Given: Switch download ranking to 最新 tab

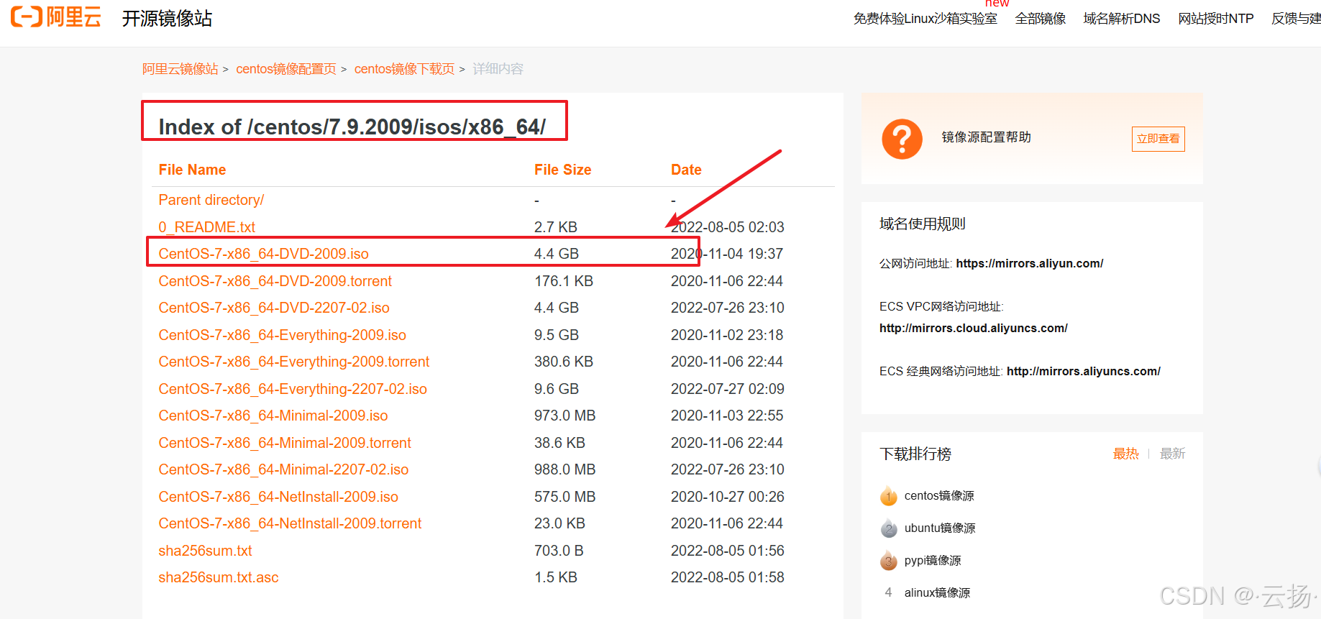Looking at the screenshot, I should point(1172,454).
